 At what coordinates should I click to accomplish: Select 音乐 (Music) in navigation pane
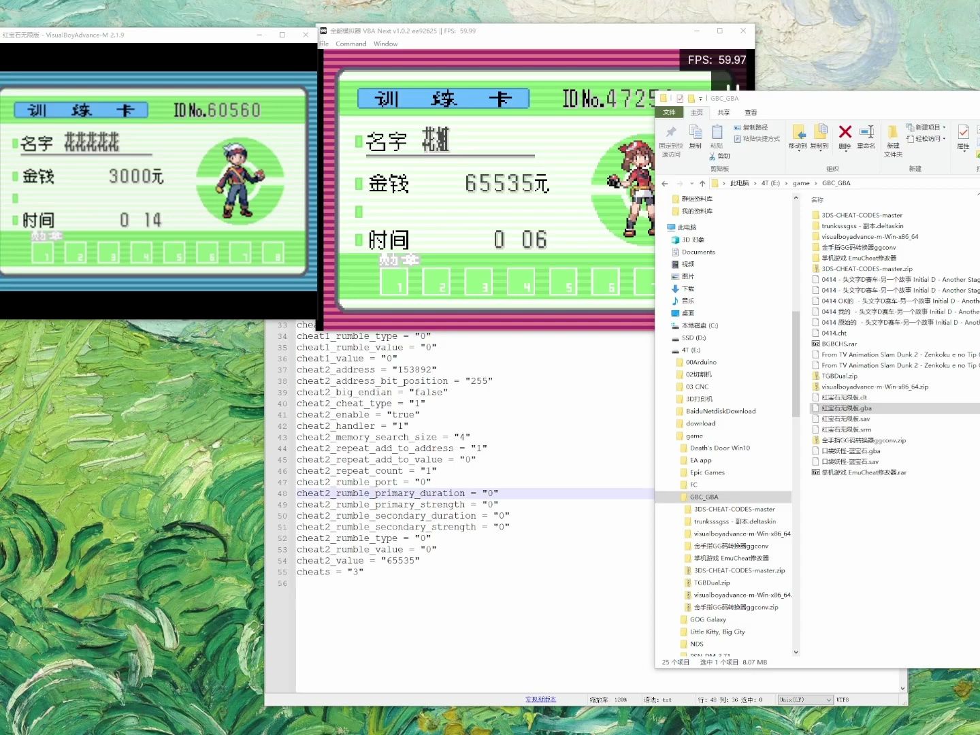[683, 301]
